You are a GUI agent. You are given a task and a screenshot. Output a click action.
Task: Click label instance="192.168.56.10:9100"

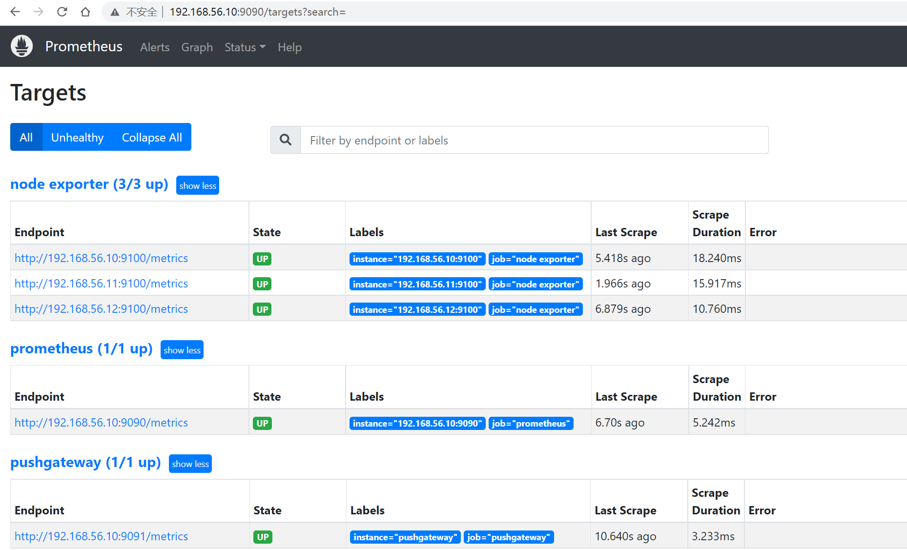point(417,259)
